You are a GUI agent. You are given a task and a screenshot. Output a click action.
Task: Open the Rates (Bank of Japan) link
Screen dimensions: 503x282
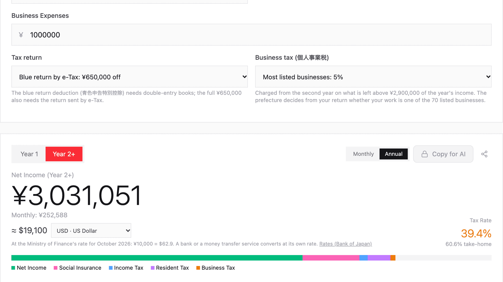click(x=346, y=244)
